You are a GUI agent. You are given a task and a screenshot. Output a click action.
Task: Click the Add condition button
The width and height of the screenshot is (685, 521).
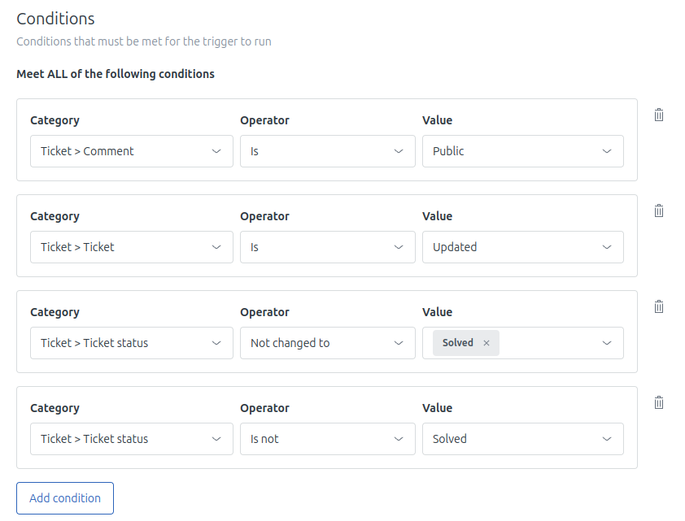click(64, 498)
